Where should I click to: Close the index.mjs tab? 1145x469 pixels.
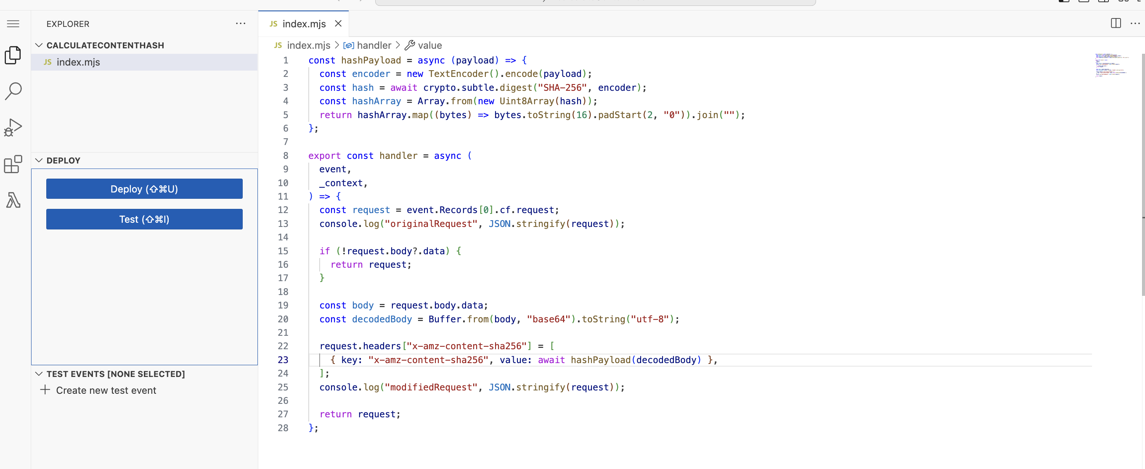(338, 24)
